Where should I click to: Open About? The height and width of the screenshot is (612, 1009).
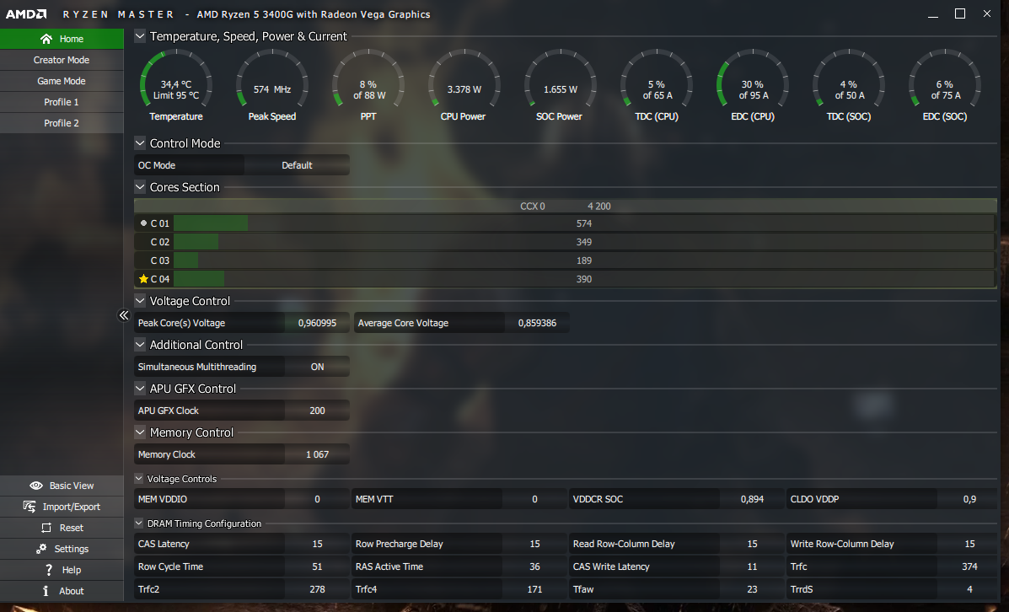tap(62, 591)
